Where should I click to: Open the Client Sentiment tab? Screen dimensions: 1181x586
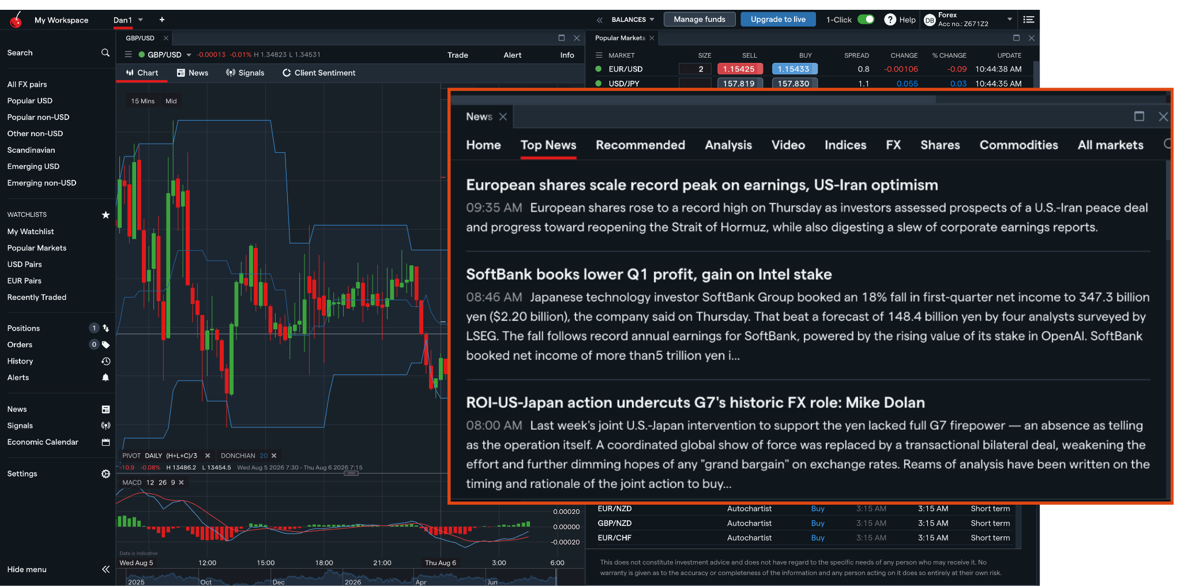319,73
